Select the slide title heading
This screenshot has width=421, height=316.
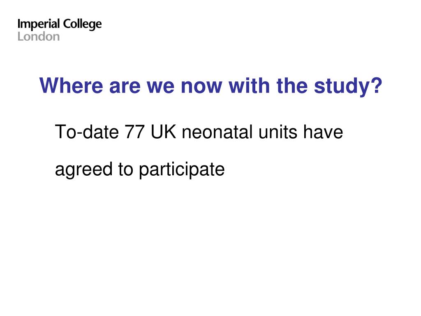pos(211,86)
